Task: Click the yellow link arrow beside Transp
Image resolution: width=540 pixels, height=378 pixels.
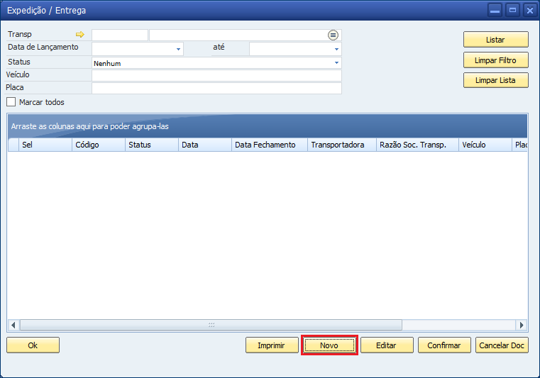Action: coord(80,35)
